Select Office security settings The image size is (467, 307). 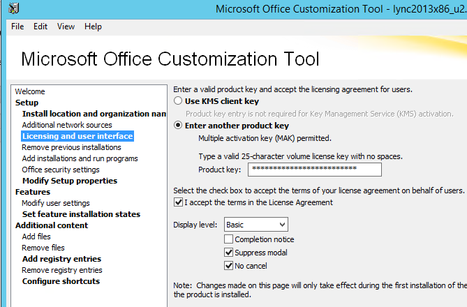tap(61, 170)
